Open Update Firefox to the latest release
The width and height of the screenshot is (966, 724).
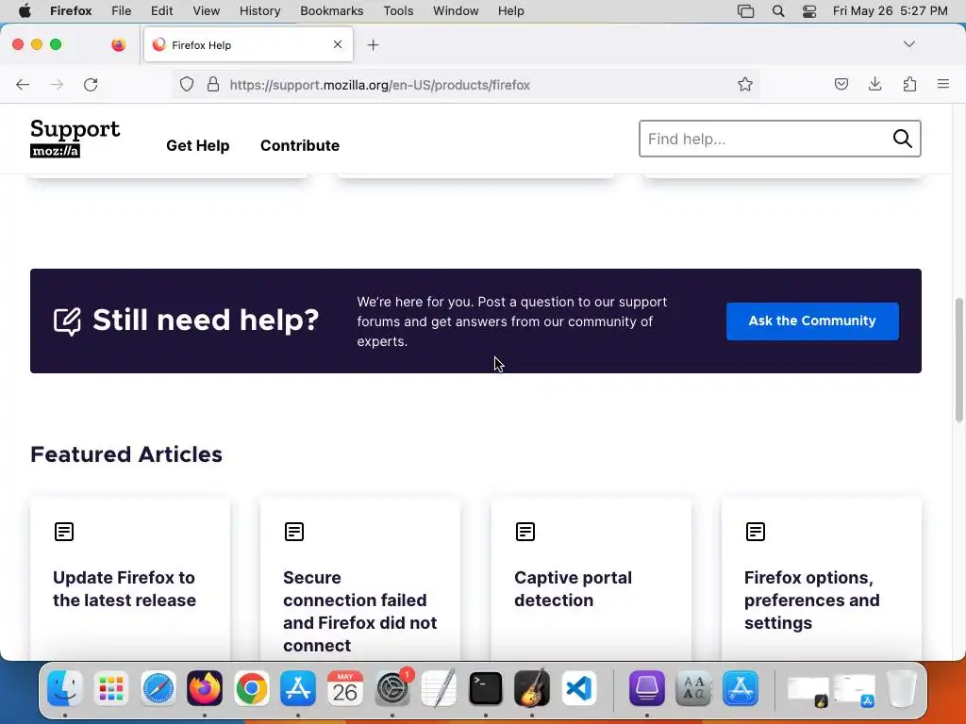[125, 588]
